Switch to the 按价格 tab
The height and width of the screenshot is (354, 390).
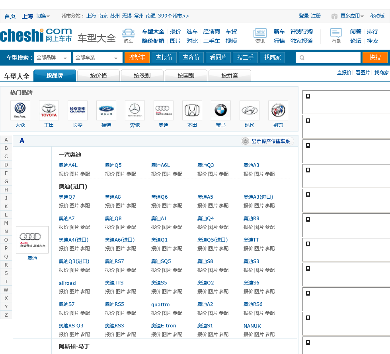[x=99, y=76]
